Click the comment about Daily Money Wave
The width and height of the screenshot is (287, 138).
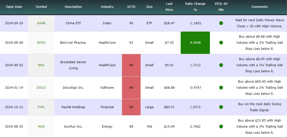pos(259,23)
